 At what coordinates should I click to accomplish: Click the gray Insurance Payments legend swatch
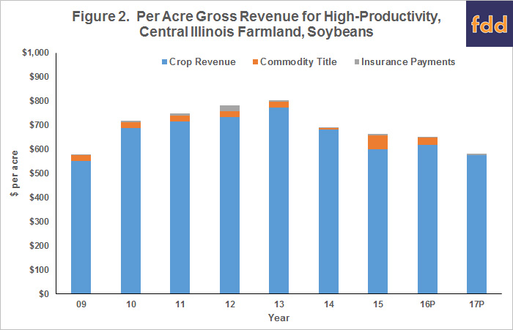coord(357,61)
